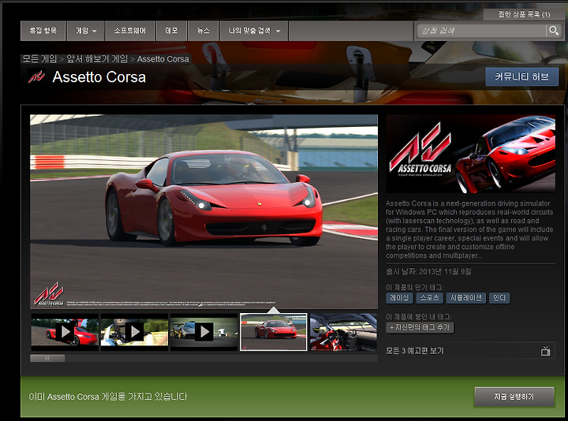This screenshot has height=421, width=568.
Task: Select the 시뮬레이션 tag
Action: coord(466,298)
